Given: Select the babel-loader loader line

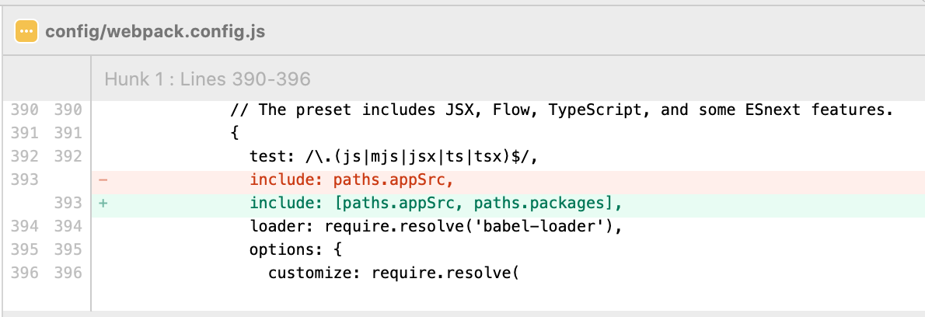Looking at the screenshot, I should coord(437,227).
